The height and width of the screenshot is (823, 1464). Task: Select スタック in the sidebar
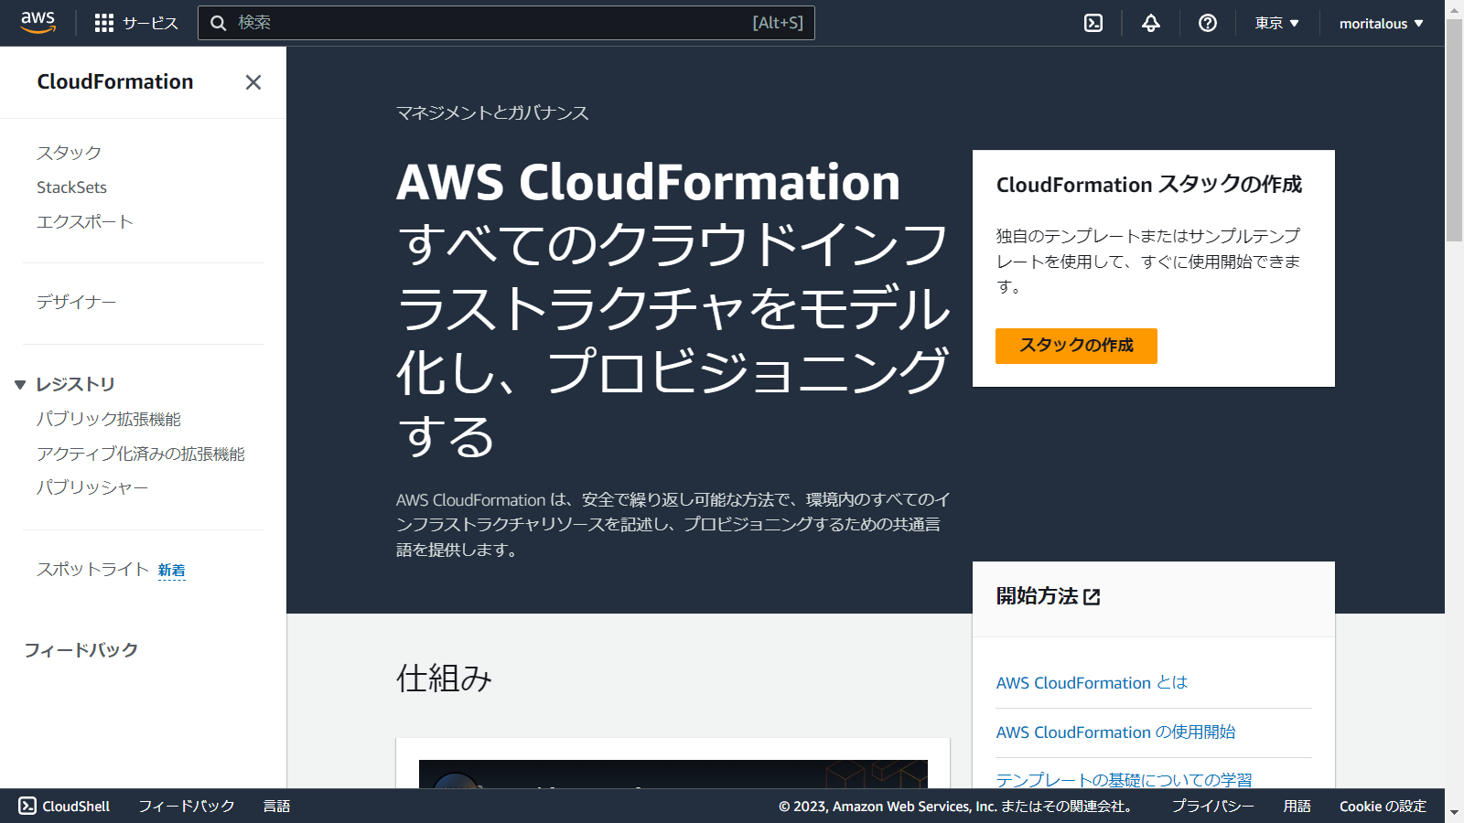[69, 153]
